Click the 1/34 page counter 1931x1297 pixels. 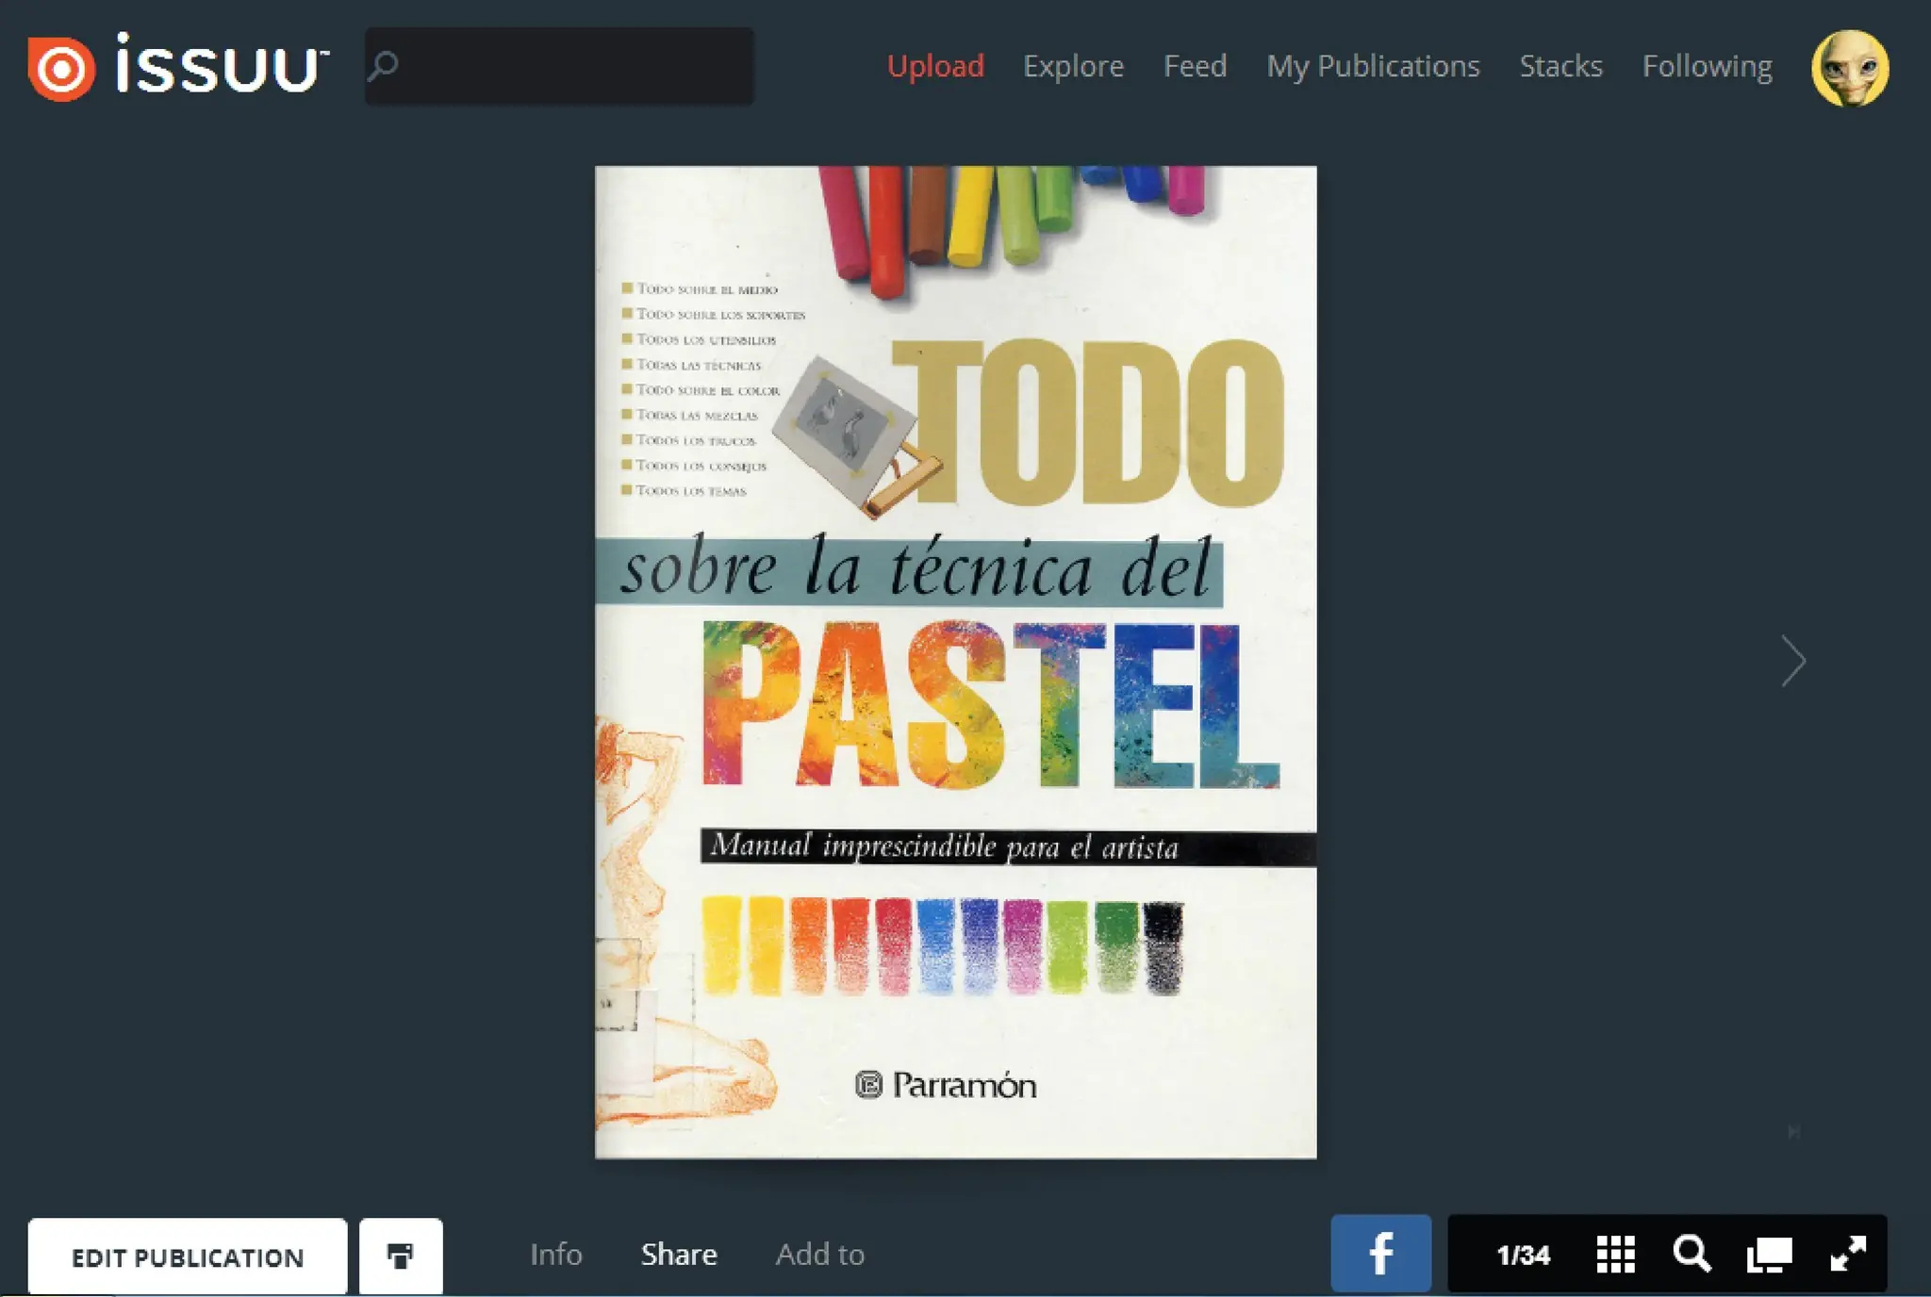click(1523, 1255)
